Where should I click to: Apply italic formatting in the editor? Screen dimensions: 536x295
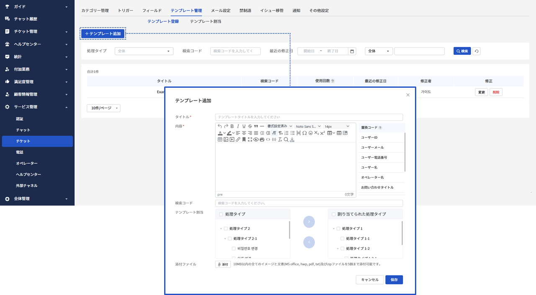[x=238, y=126]
